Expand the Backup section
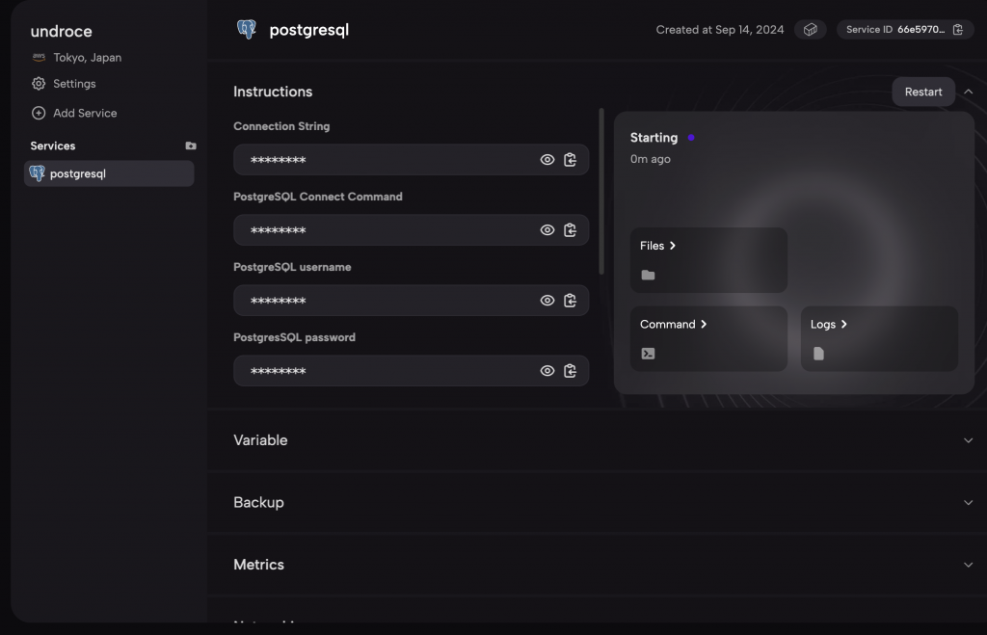987x635 pixels. [x=968, y=503]
